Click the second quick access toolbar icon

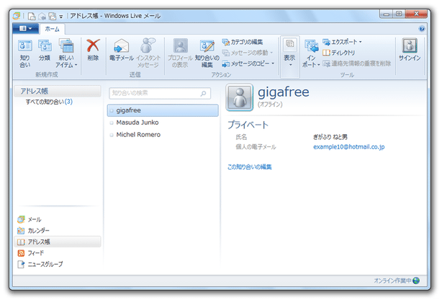[42, 16]
